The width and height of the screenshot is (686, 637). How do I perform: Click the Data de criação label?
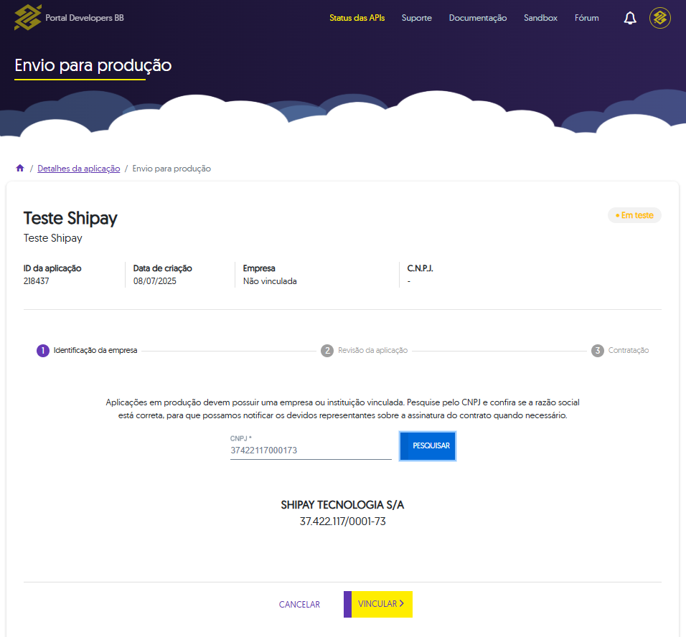tap(163, 268)
